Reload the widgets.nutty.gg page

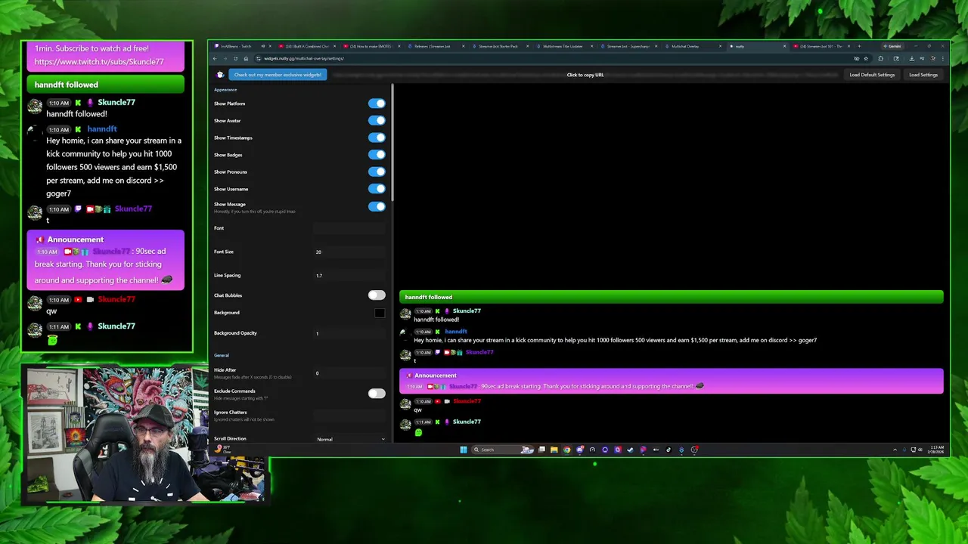click(x=235, y=58)
